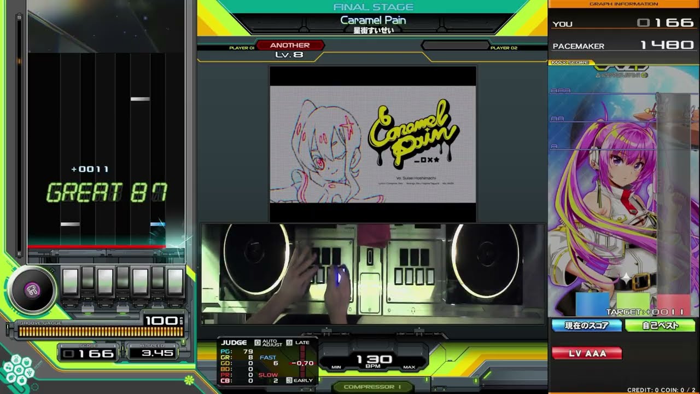
Task: Click the GREAT 87 judgment text
Action: 107,193
